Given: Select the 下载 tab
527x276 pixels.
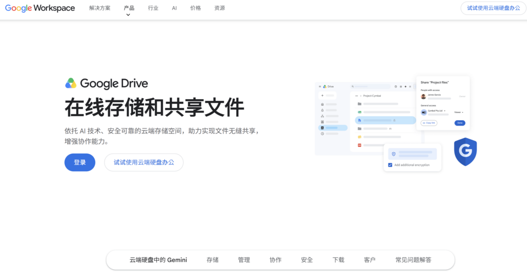Looking at the screenshot, I should 339,260.
